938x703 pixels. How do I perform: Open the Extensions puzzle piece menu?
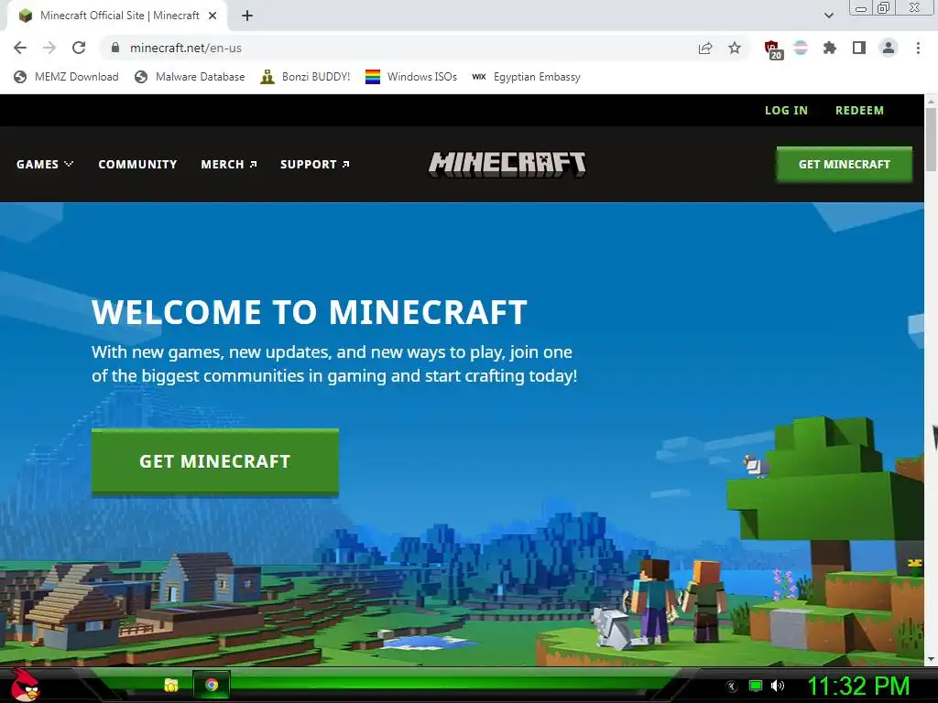830,48
